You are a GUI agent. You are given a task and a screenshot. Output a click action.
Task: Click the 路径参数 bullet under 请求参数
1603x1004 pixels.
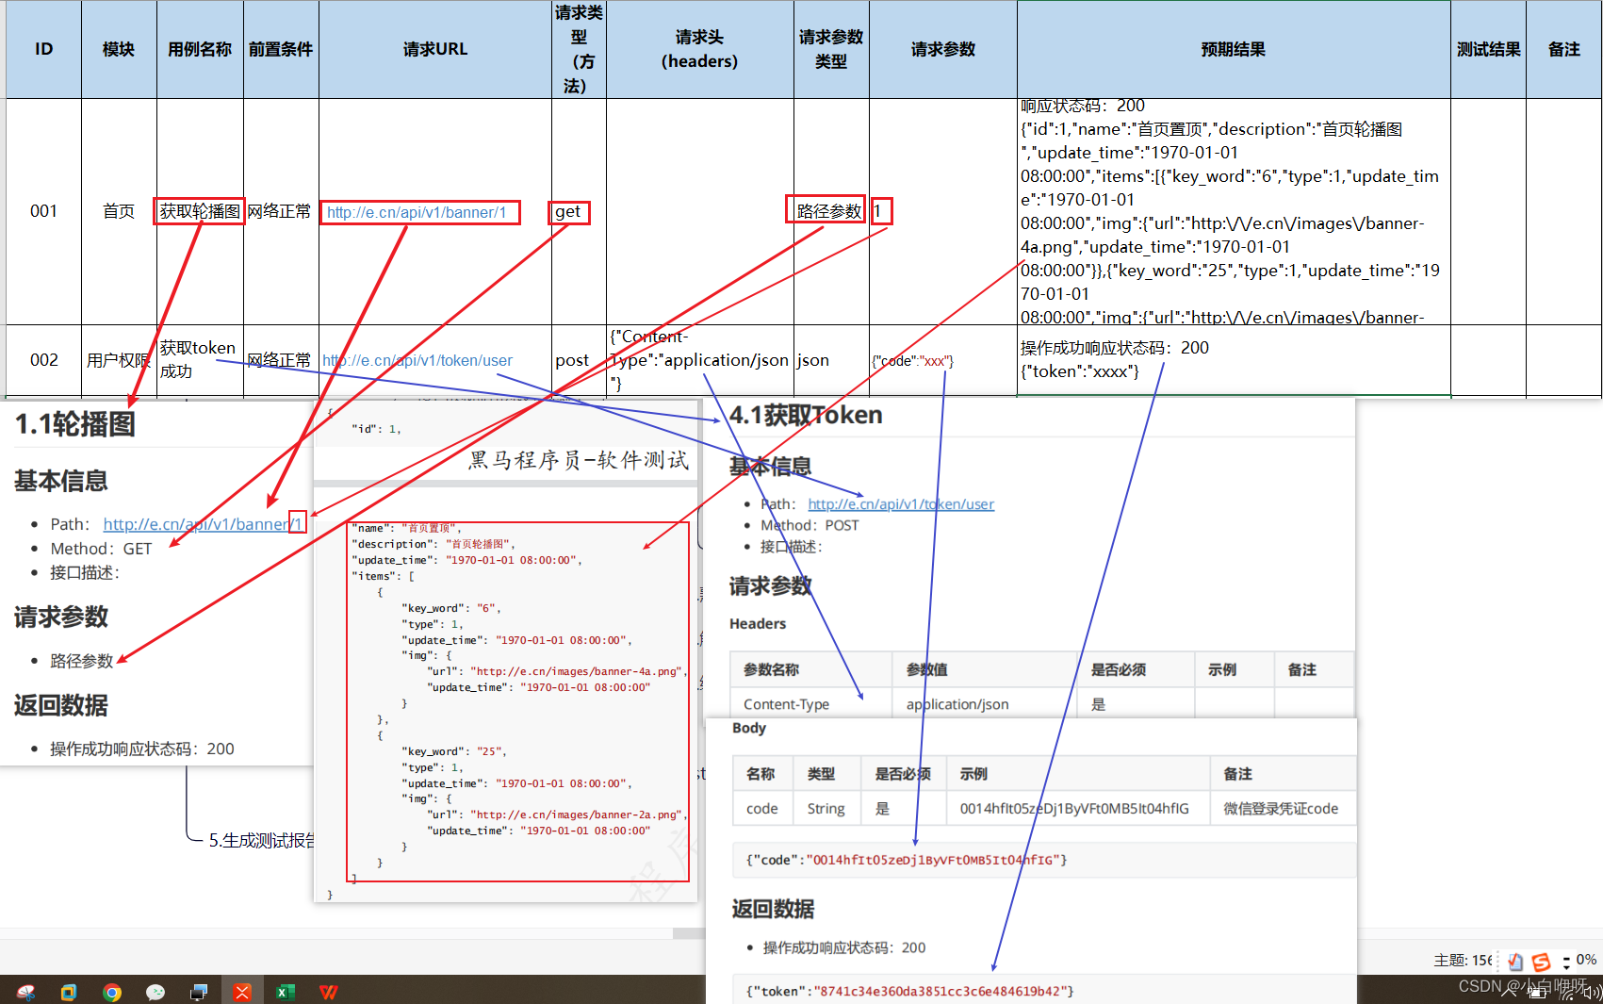pyautogui.click(x=81, y=661)
